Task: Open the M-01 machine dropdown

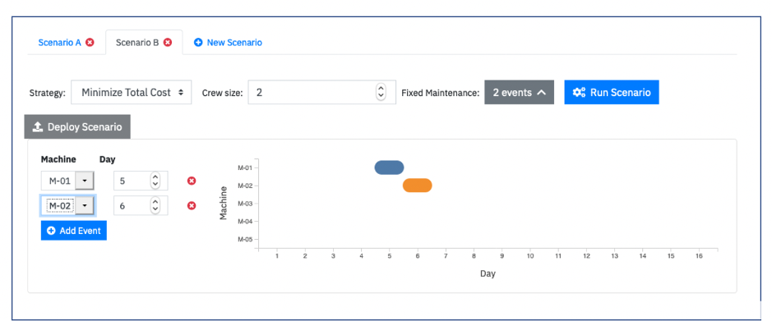Action: point(67,181)
